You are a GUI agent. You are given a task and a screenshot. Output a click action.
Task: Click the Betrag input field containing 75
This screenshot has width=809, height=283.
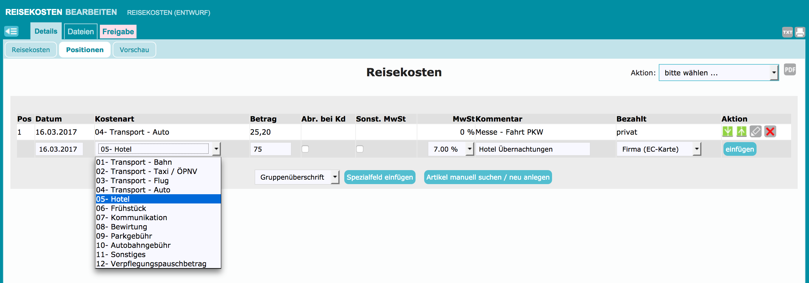(270, 149)
